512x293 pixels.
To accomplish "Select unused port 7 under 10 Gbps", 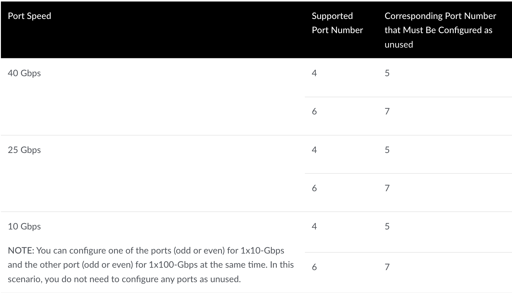I will 387,267.
